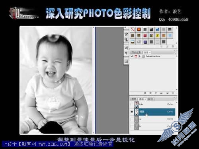The height and width of the screenshot is (149, 199).
Task: Click the play action button
Action: (x=156, y=93)
